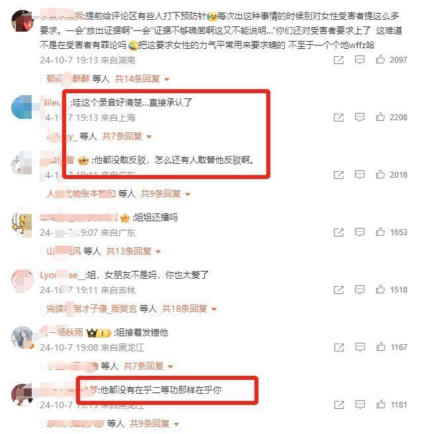Image resolution: width=421 pixels, height=434 pixels.
Task: Open reply icon on 2016-like comment
Action: point(360,174)
